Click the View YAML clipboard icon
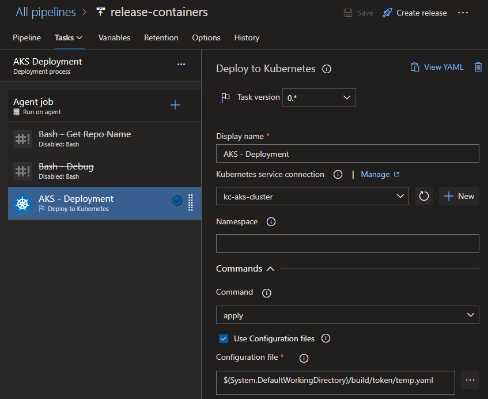The image size is (488, 399). pos(415,67)
